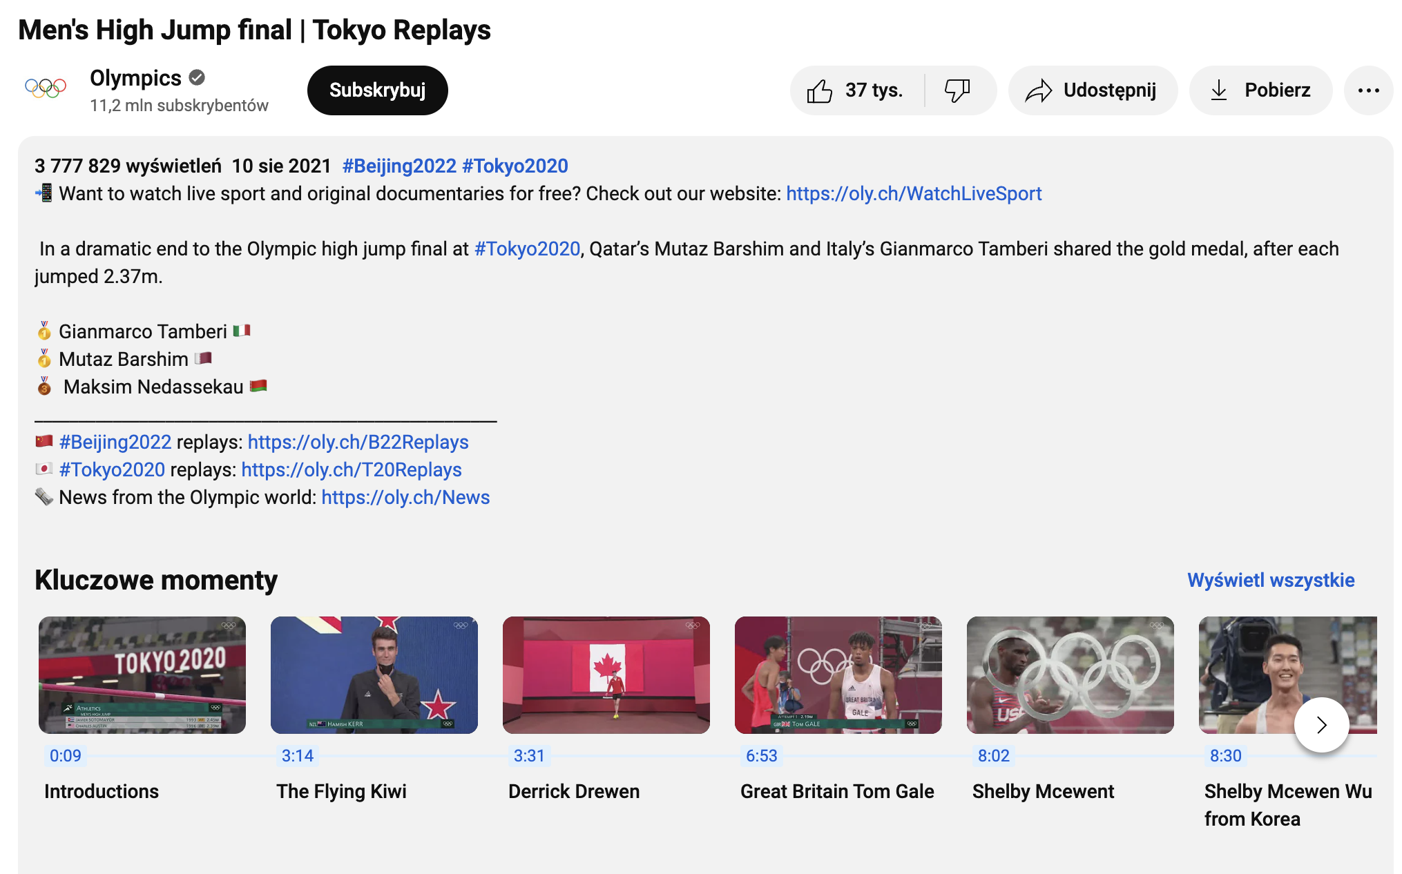Open the three-dot more actions menu
1402x874 pixels.
(x=1368, y=90)
